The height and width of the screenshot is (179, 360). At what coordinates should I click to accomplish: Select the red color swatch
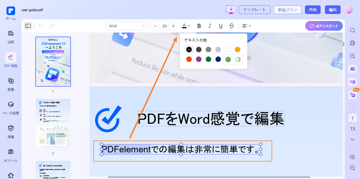189,59
